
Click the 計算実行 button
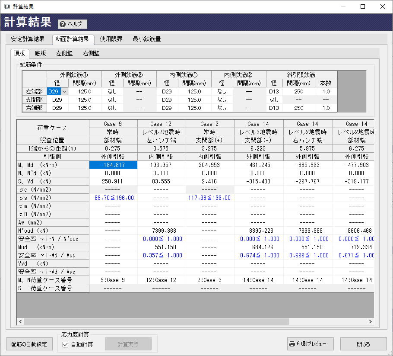(128, 344)
